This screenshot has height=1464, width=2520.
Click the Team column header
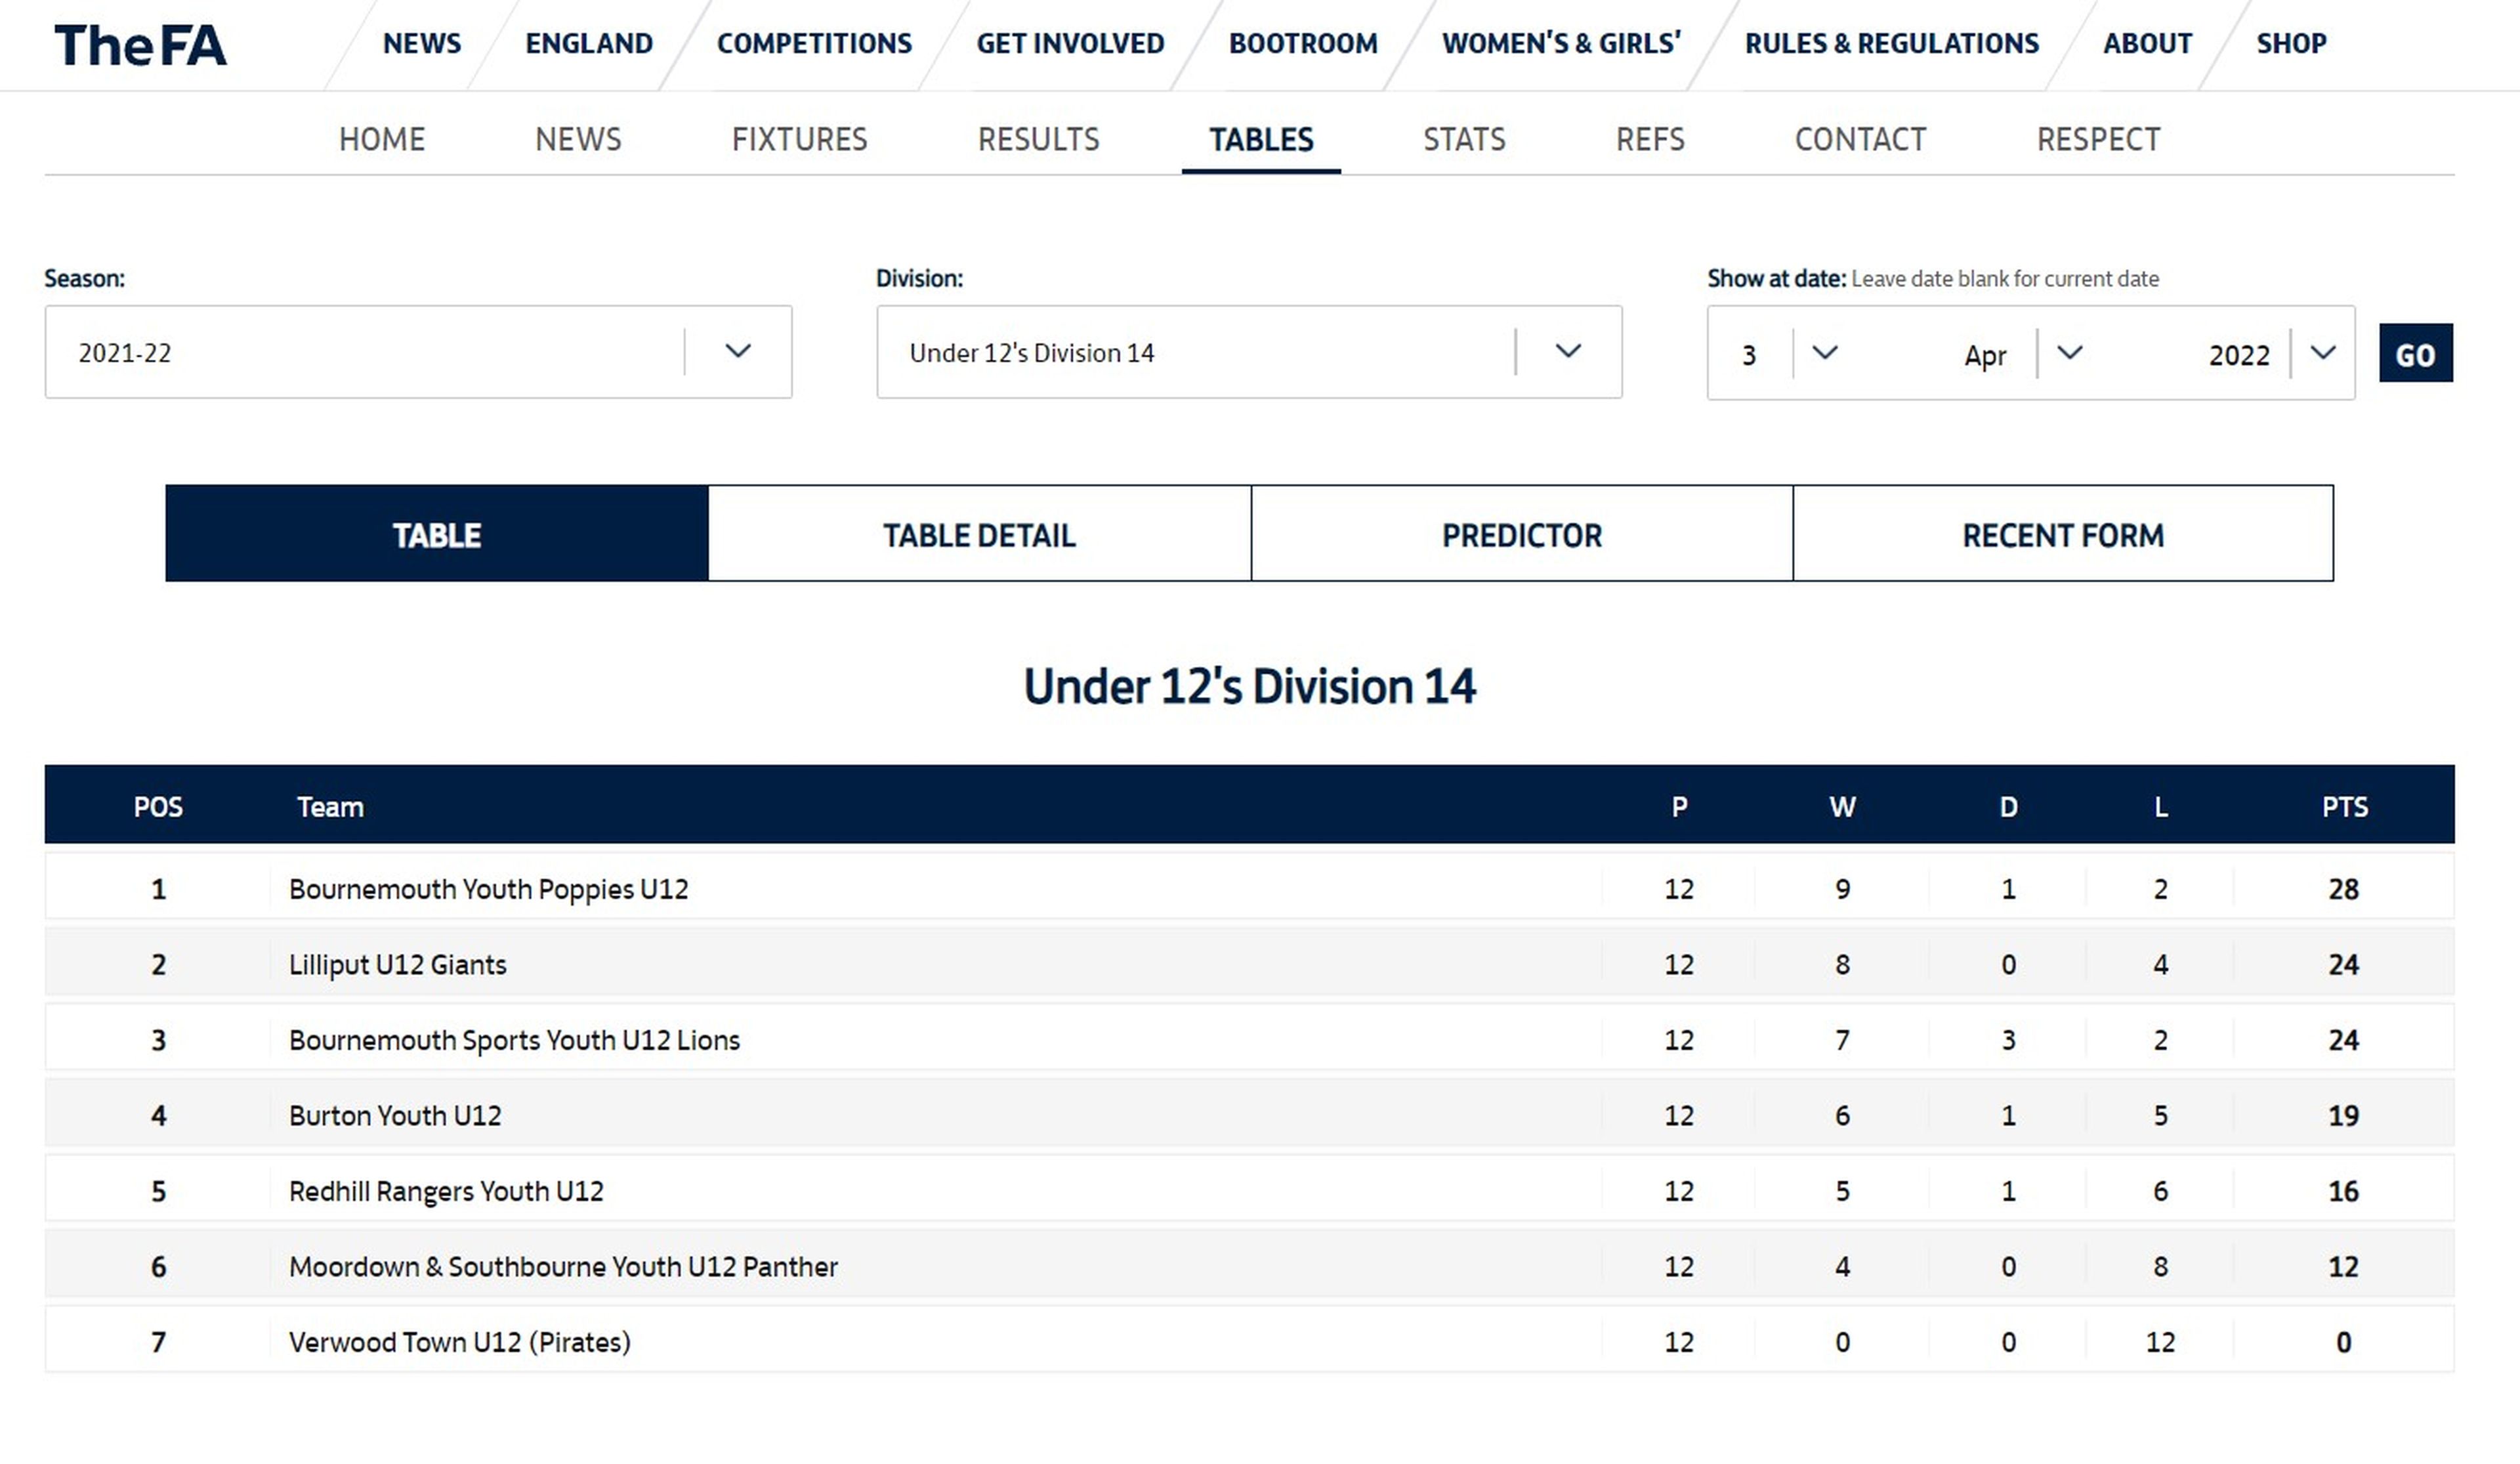tap(330, 807)
